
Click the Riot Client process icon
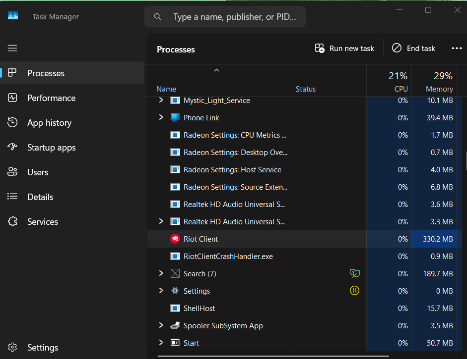click(175, 239)
